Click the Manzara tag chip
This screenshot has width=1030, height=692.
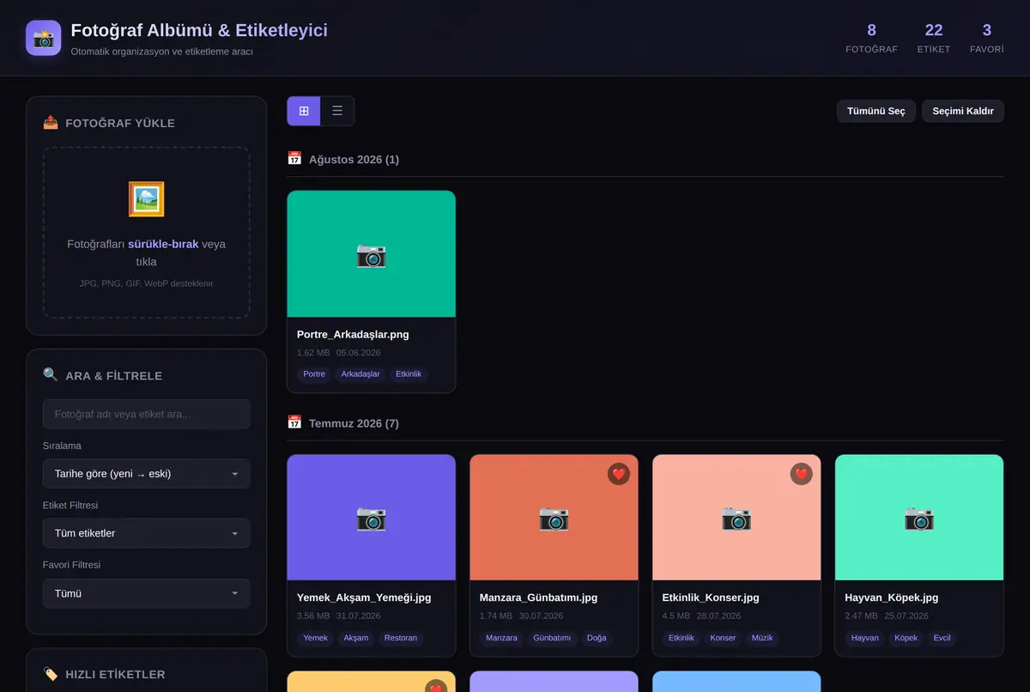(502, 638)
